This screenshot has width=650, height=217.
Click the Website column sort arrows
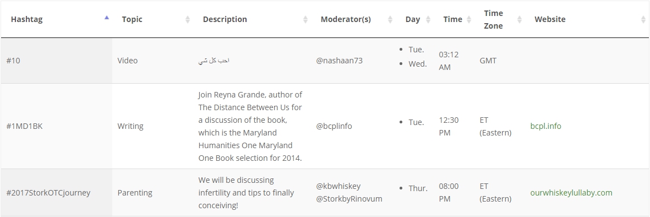tap(643, 19)
